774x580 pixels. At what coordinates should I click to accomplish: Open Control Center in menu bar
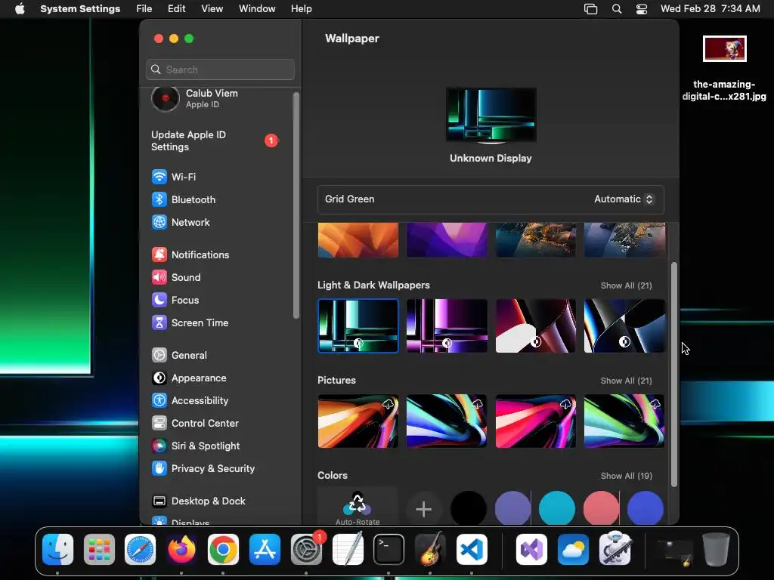(x=641, y=9)
